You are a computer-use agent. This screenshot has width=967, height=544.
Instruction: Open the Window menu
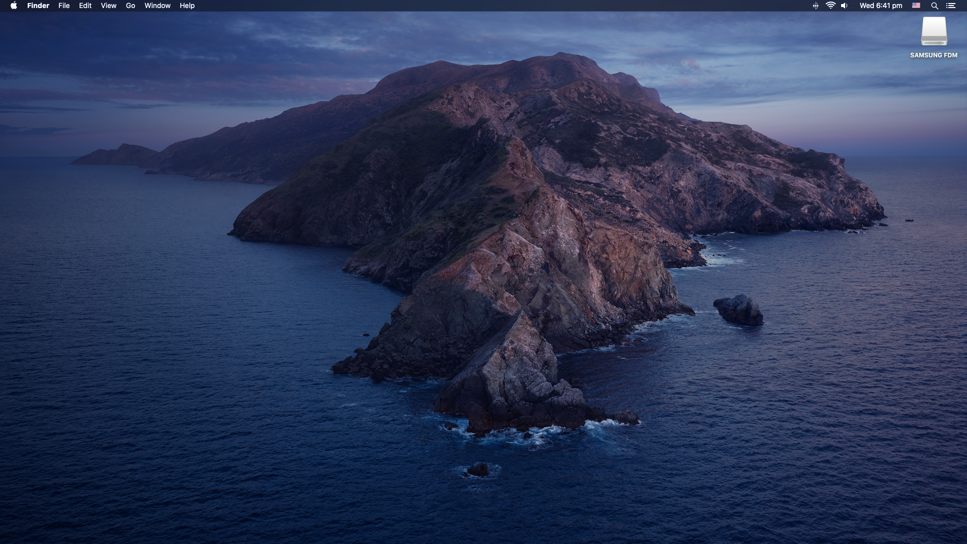(157, 6)
